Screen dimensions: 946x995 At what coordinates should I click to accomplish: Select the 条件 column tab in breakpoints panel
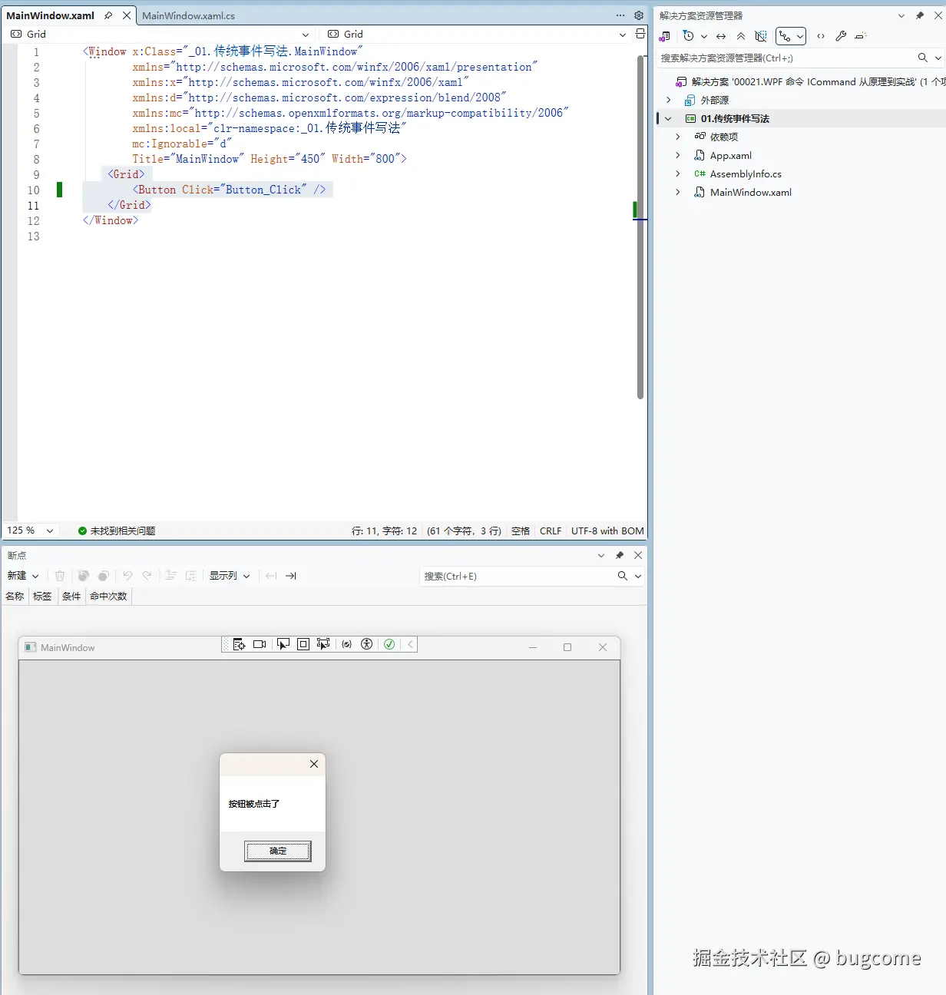point(71,596)
